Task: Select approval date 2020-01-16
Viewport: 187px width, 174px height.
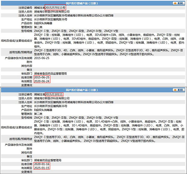Action: (42, 164)
